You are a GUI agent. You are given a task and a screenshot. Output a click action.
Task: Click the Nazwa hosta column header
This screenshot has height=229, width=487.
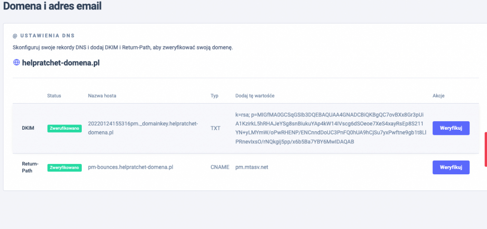tap(102, 95)
